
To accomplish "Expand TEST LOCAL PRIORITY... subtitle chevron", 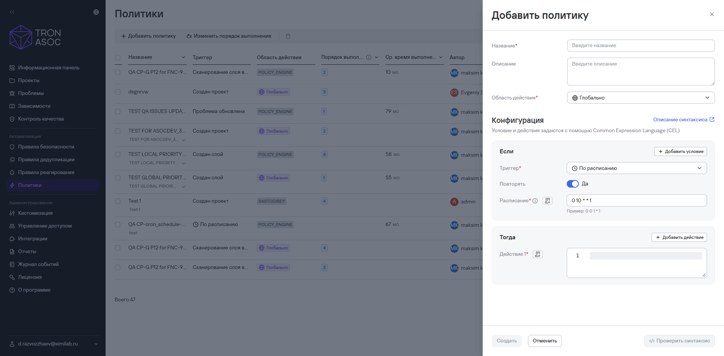I will tap(184, 163).
